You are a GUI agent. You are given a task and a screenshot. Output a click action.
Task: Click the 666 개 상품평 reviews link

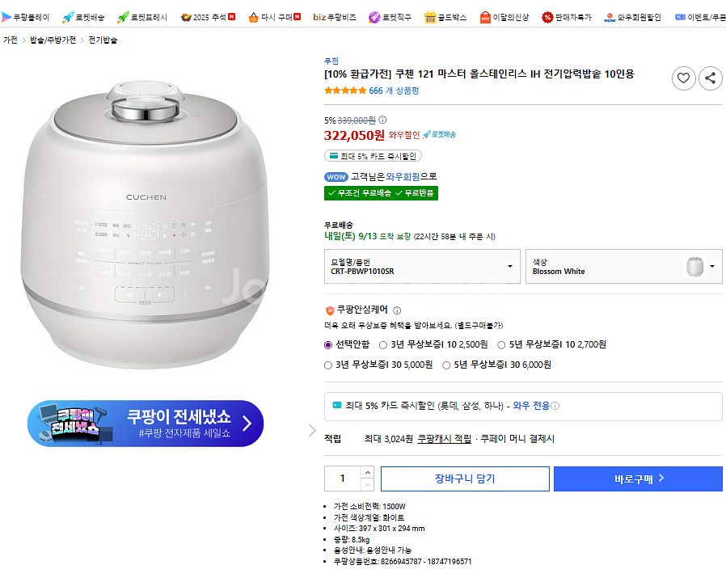(x=394, y=91)
